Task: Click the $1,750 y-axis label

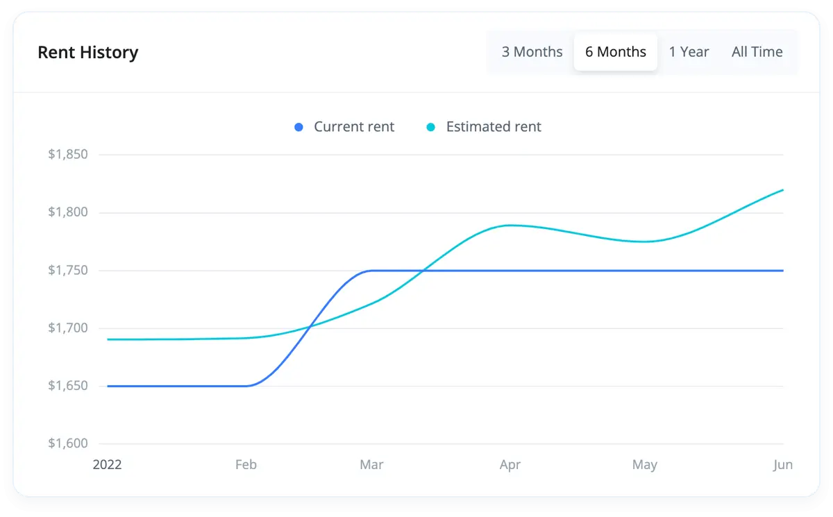Action: click(68, 270)
